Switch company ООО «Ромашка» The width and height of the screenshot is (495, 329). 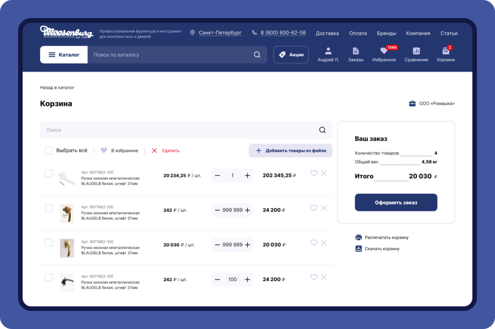(436, 103)
